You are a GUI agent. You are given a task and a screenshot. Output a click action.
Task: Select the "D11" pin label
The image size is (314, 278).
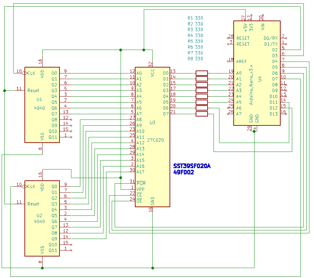(274, 102)
